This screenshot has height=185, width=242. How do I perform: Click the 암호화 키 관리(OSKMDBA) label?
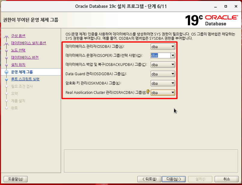pyautogui.click(x=93, y=83)
